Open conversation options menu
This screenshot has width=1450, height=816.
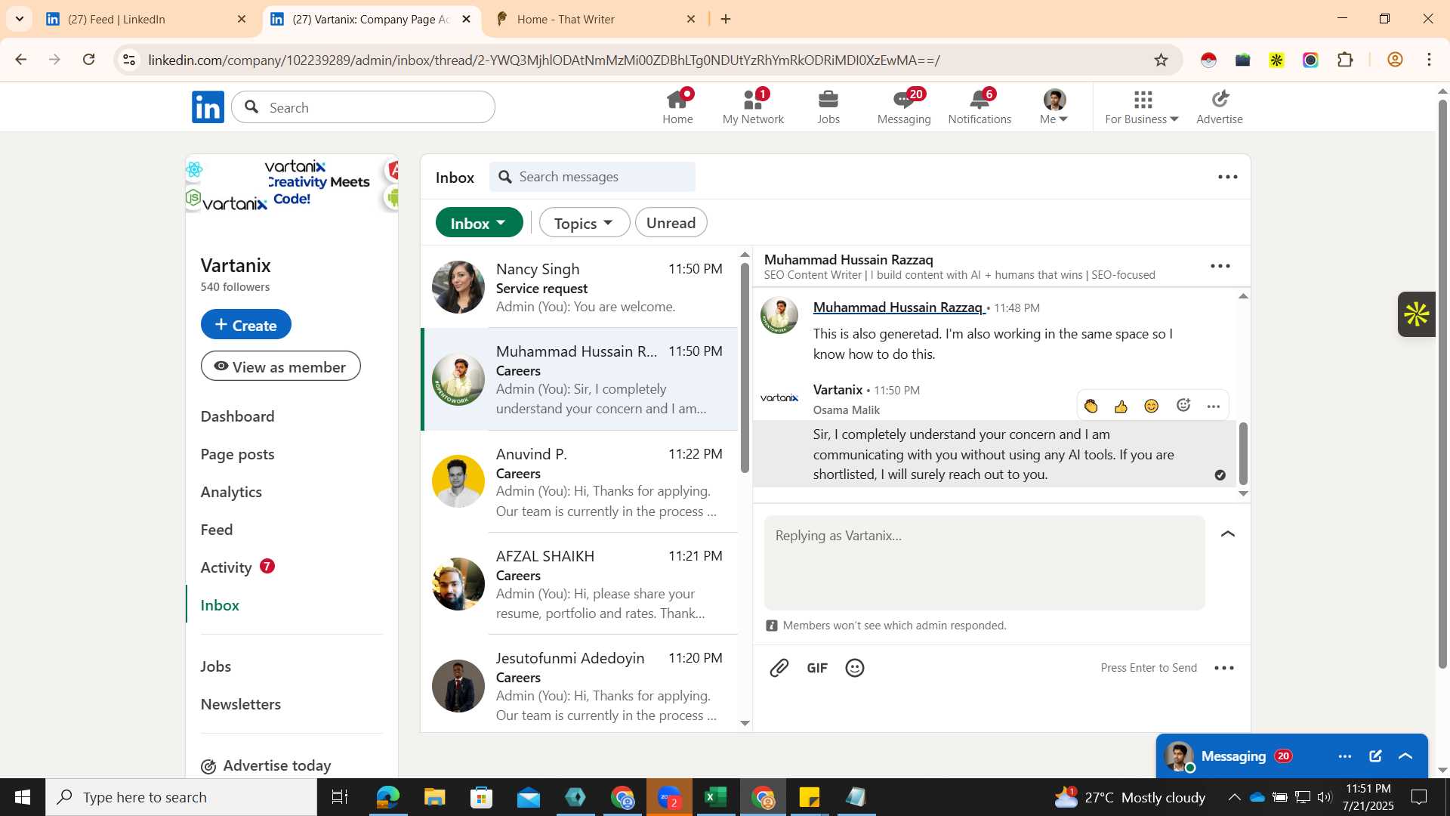click(1220, 266)
